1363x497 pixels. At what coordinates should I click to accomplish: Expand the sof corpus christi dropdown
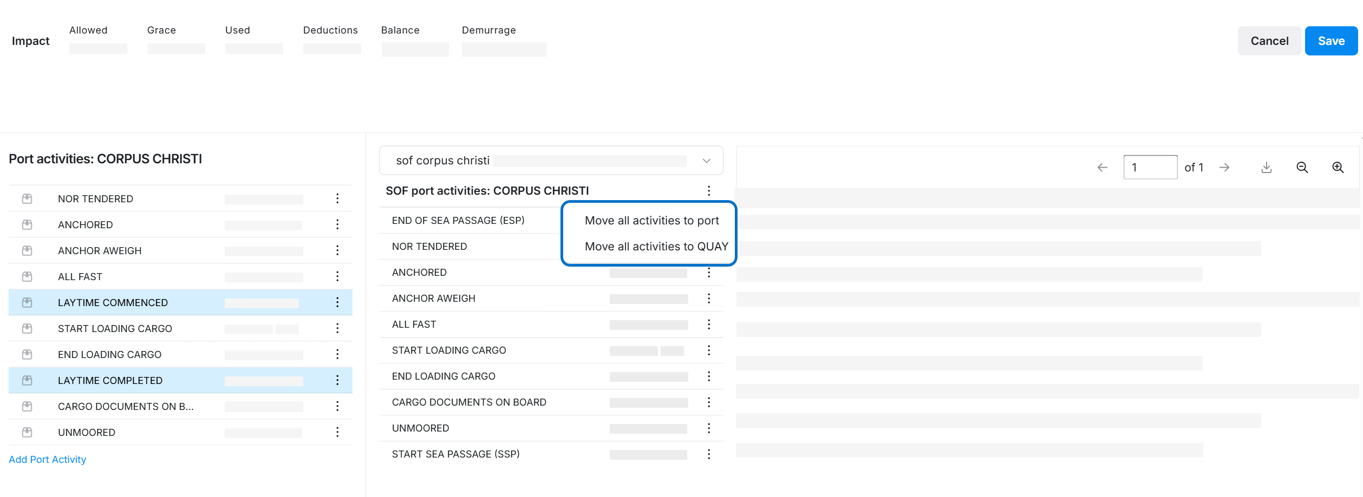[x=551, y=161]
